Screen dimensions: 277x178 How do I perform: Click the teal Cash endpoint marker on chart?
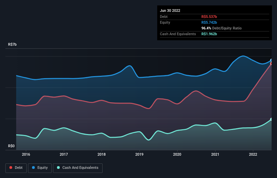pos(271,119)
